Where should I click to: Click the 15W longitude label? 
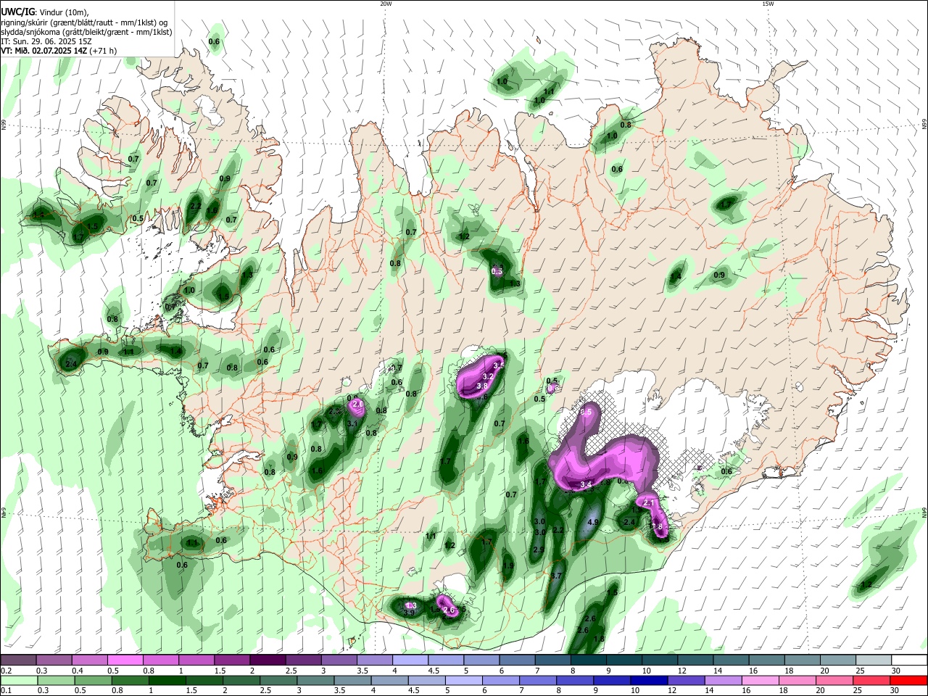pyautogui.click(x=768, y=4)
